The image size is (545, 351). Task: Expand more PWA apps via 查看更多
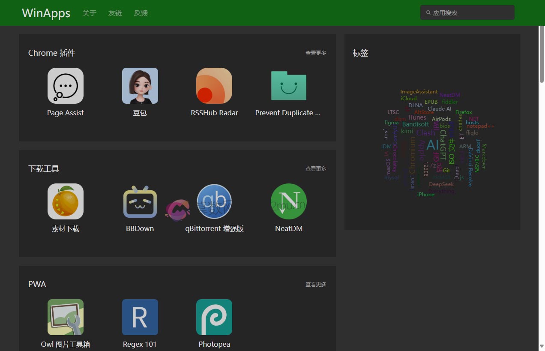(x=316, y=285)
